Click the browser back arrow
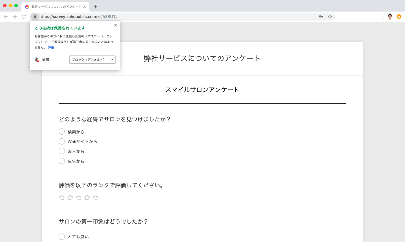405x242 pixels. 6,17
